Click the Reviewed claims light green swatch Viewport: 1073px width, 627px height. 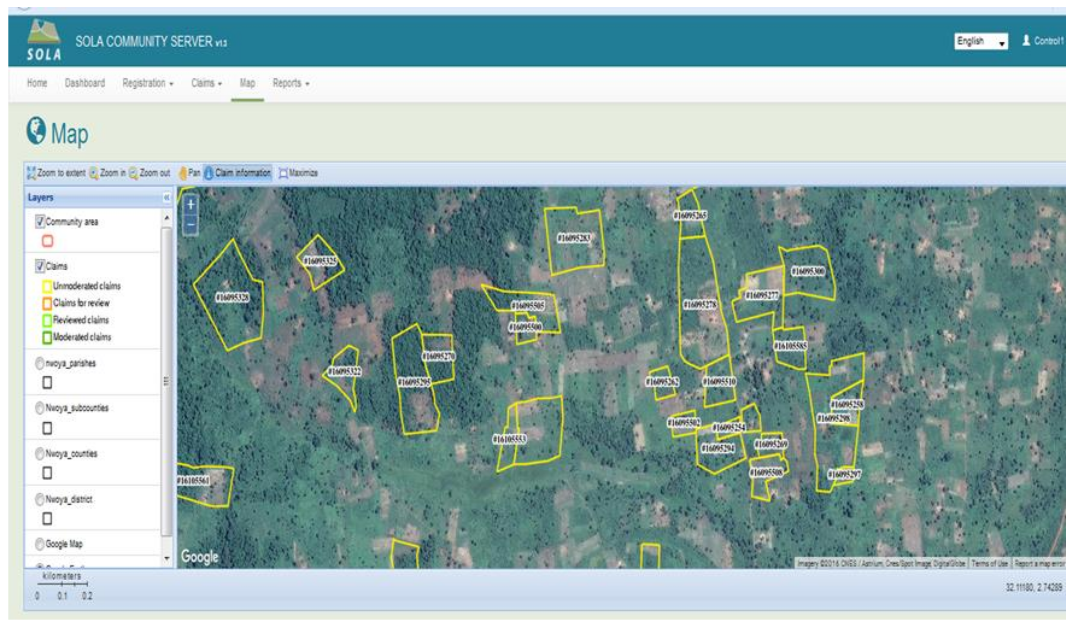tap(47, 320)
